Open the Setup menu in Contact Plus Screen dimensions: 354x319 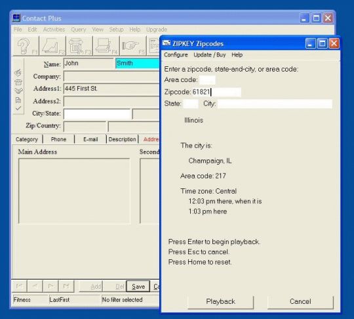(x=116, y=30)
